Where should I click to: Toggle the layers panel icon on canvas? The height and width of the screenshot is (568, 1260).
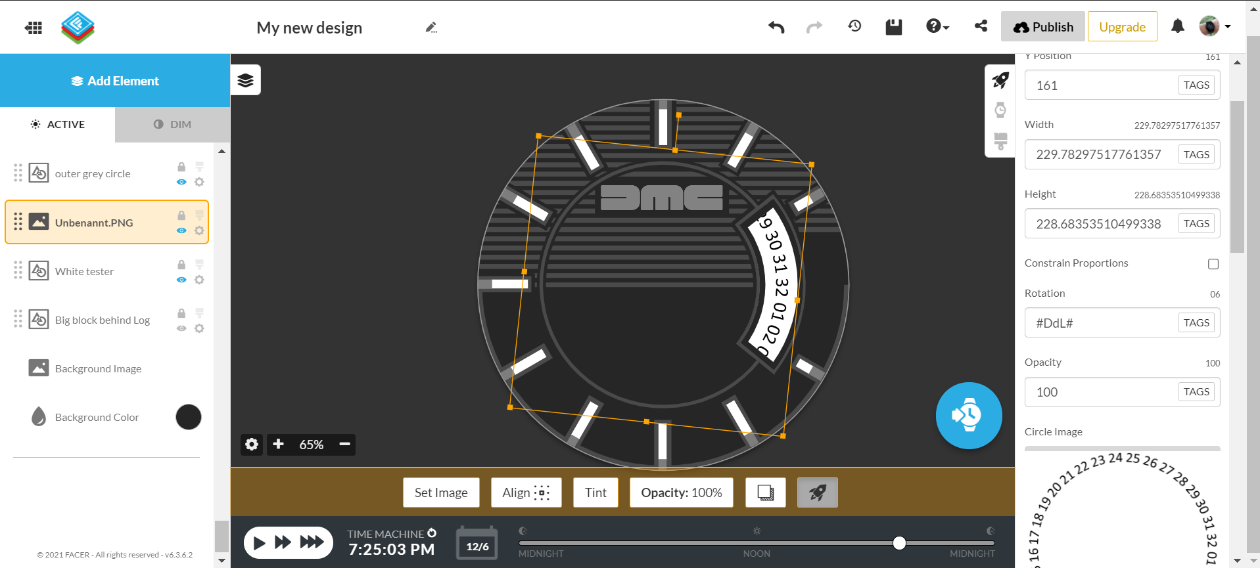click(246, 80)
